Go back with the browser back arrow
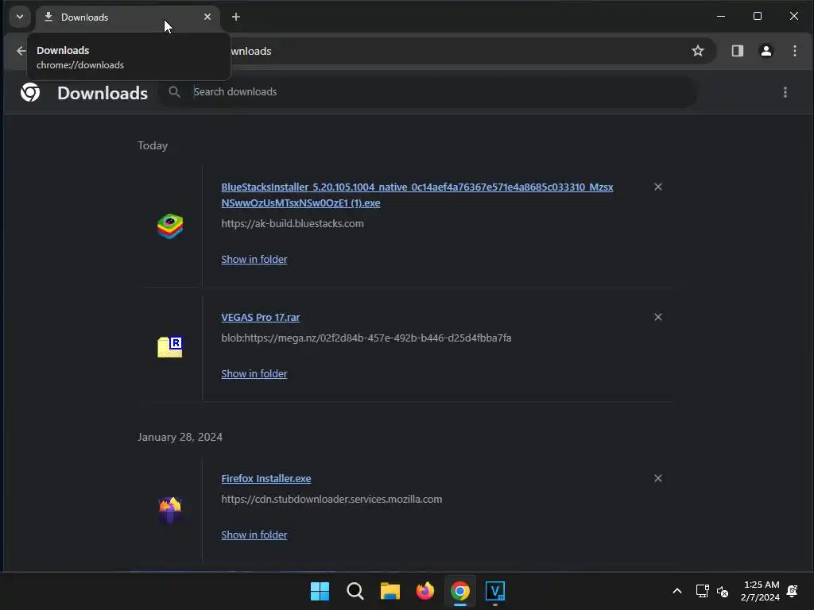The height and width of the screenshot is (610, 814). [21, 51]
